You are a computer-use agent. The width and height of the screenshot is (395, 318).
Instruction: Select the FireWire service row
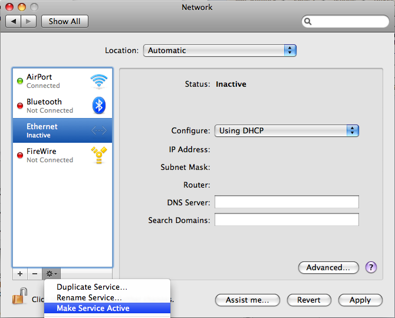click(x=62, y=155)
